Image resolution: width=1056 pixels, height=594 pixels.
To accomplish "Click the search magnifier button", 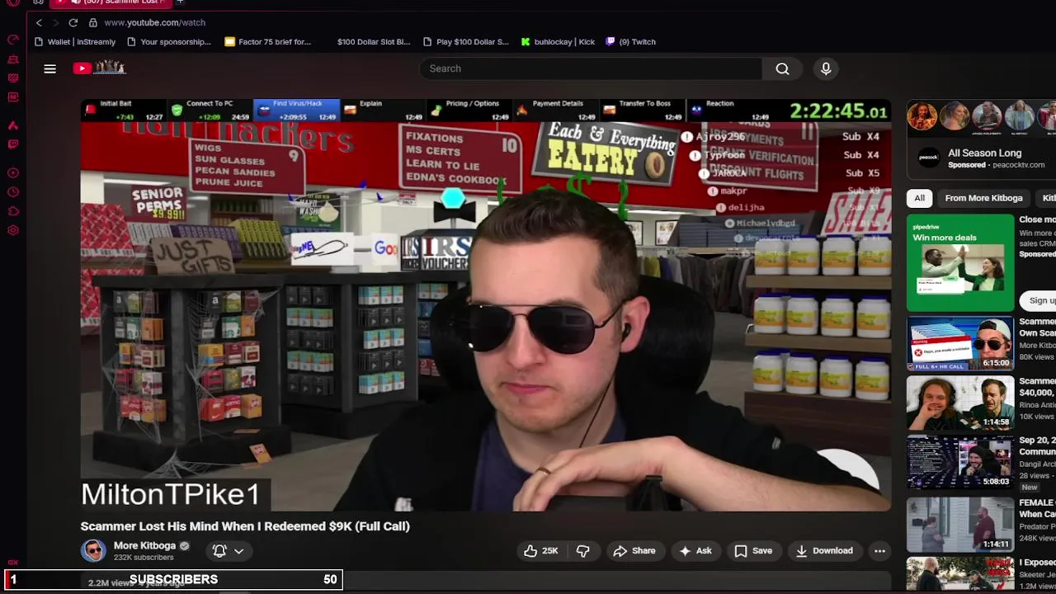I will (782, 68).
